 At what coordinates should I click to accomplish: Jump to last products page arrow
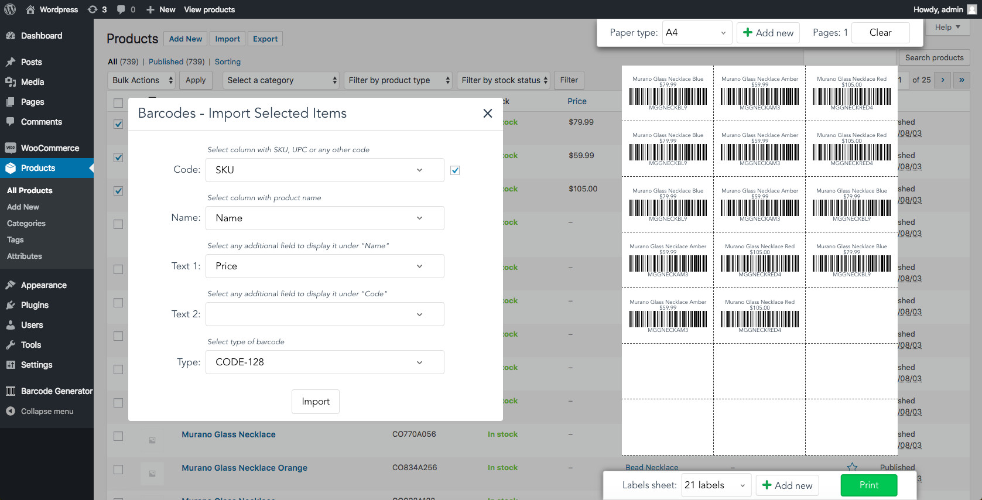(x=962, y=80)
